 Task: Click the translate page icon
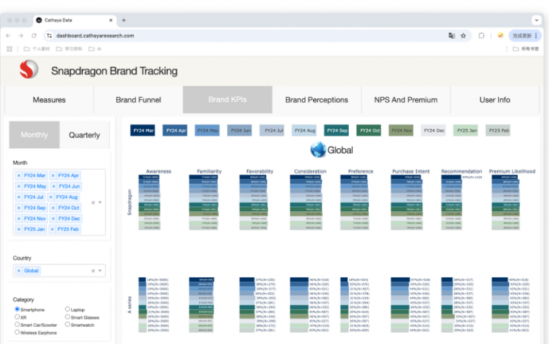pos(451,35)
